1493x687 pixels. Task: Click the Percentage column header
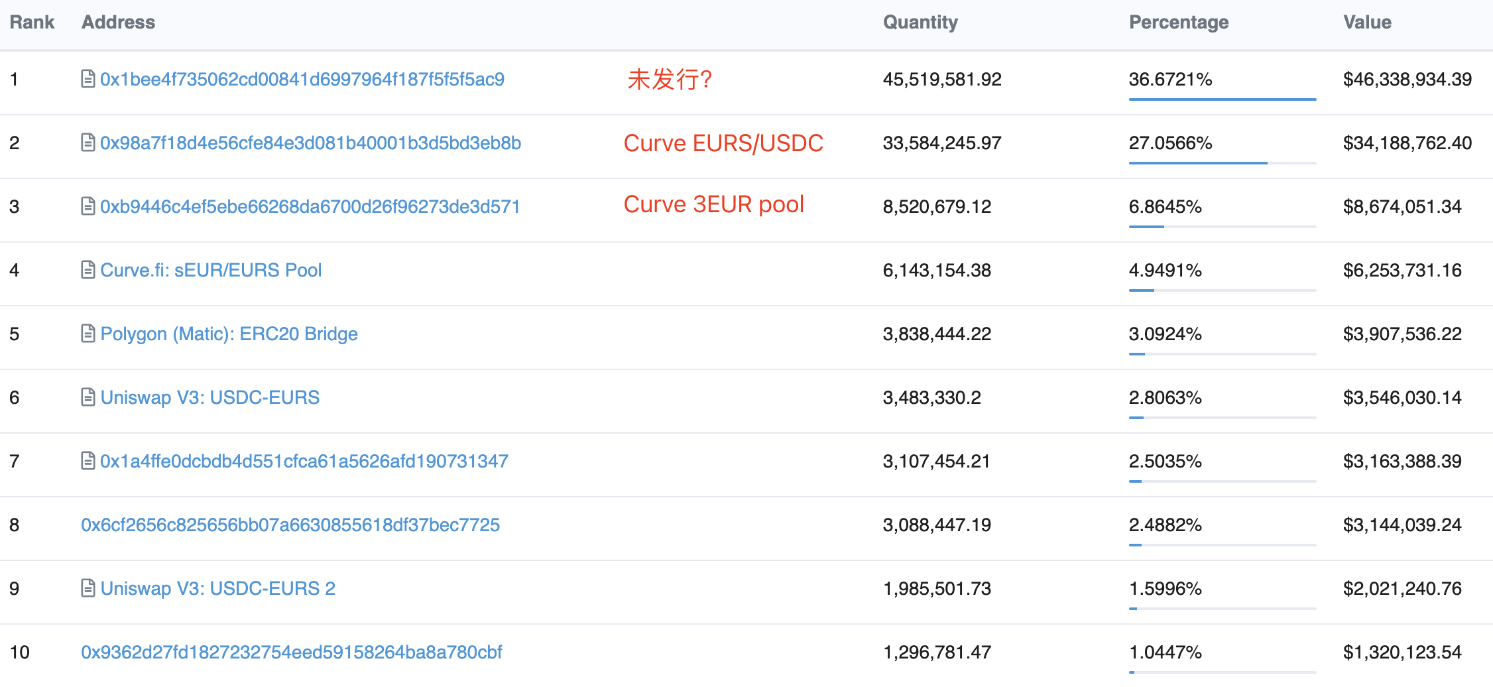pyautogui.click(x=1179, y=23)
